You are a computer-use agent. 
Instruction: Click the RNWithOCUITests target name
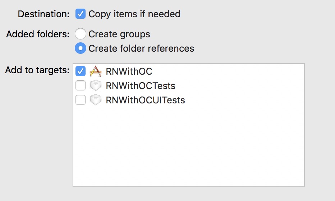tap(145, 100)
